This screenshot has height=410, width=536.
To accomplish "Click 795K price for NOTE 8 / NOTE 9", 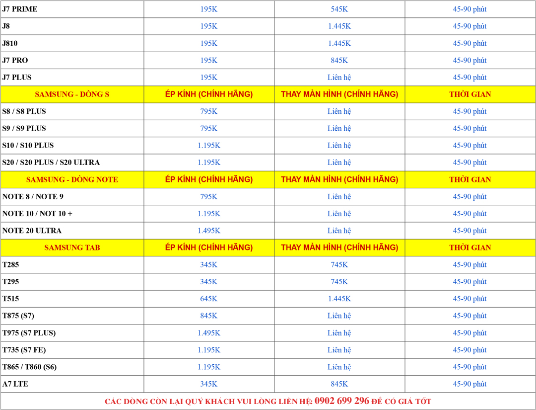I will pos(208,197).
